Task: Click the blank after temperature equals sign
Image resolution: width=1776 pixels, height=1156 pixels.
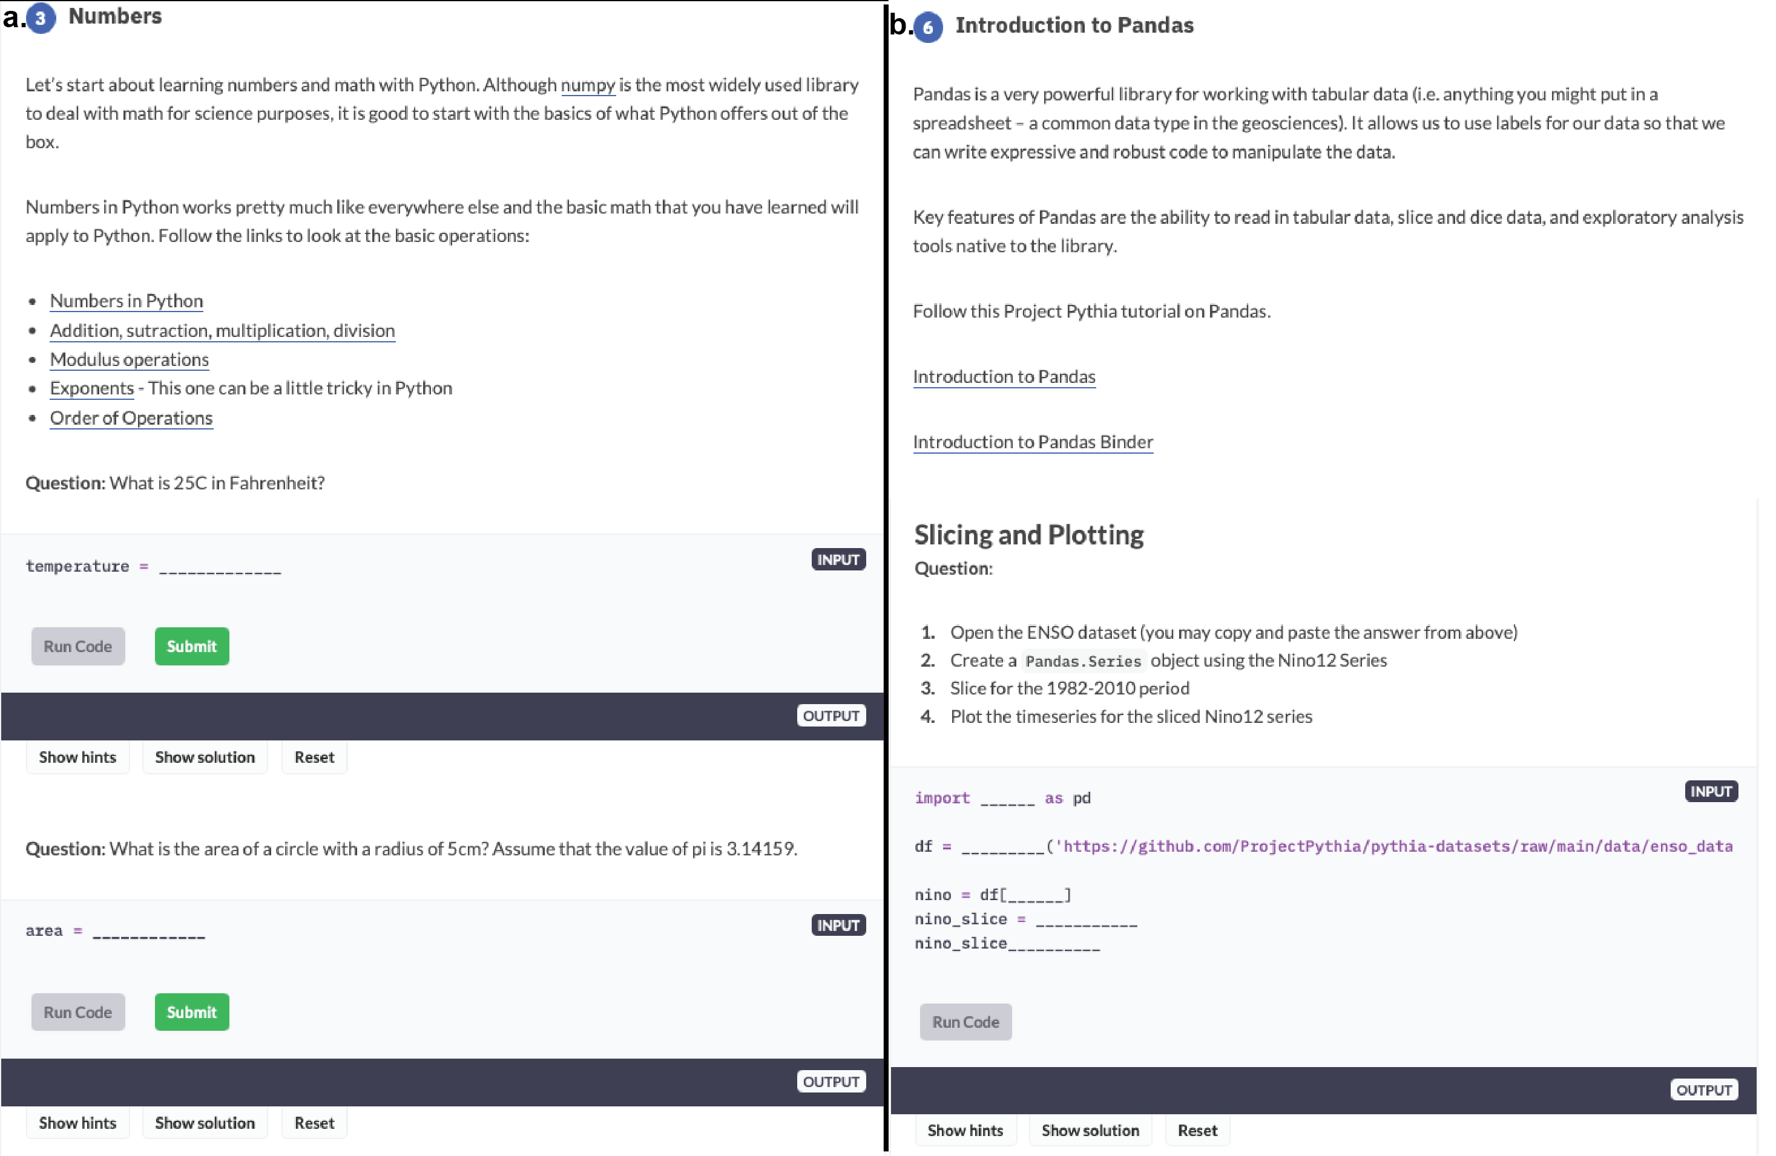Action: [x=219, y=567]
